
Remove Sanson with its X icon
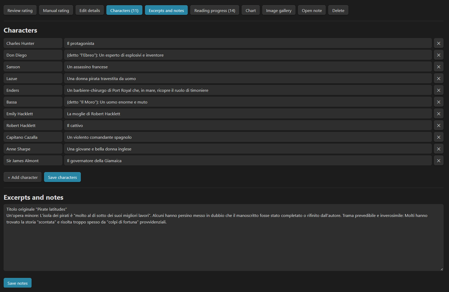click(x=439, y=67)
